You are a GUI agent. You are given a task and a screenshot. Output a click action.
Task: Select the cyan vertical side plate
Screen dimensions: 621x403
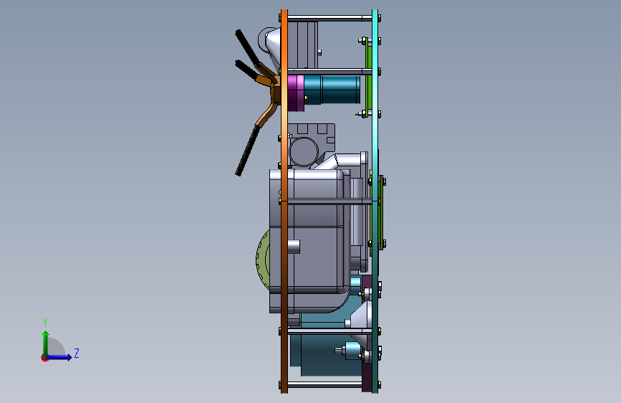click(375, 201)
